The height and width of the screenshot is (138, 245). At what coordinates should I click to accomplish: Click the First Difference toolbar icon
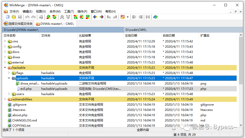[x=76, y=17]
